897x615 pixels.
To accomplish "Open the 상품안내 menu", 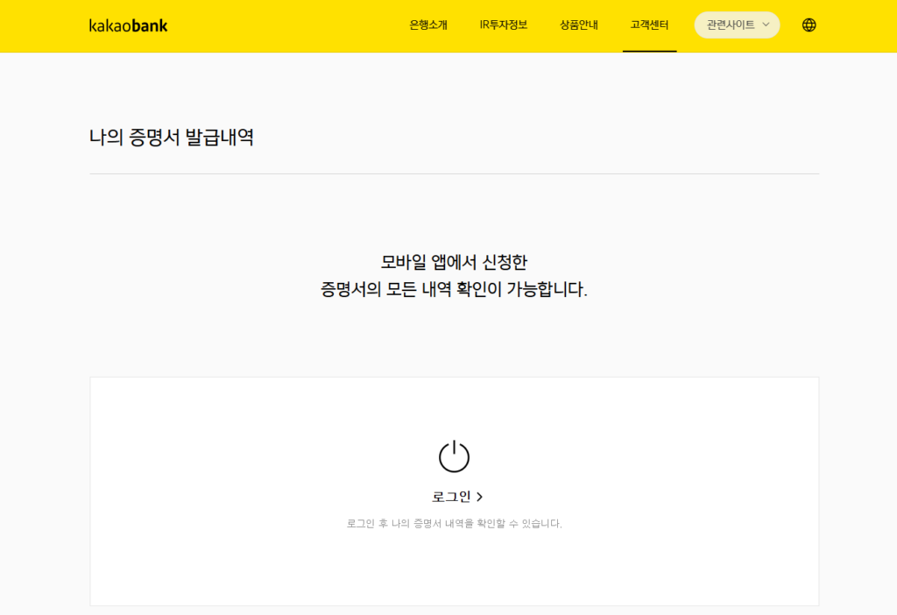I will click(578, 25).
